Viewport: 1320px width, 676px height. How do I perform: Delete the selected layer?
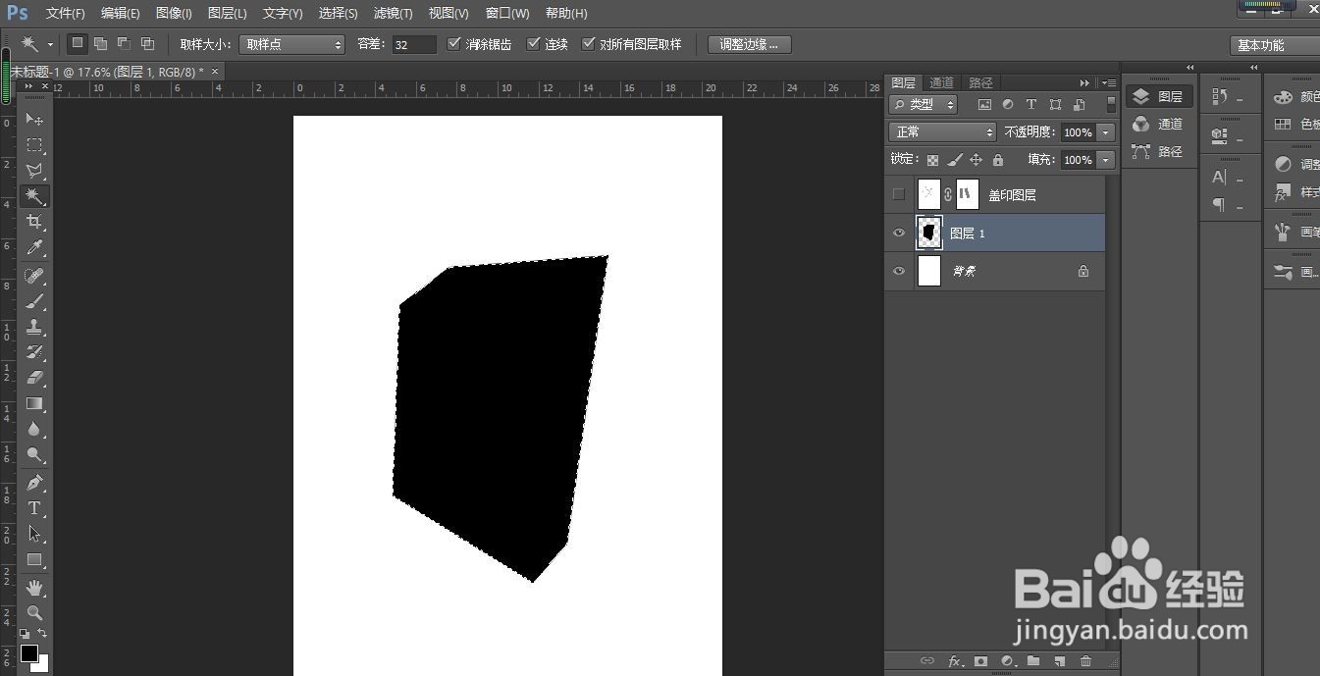tap(1085, 661)
